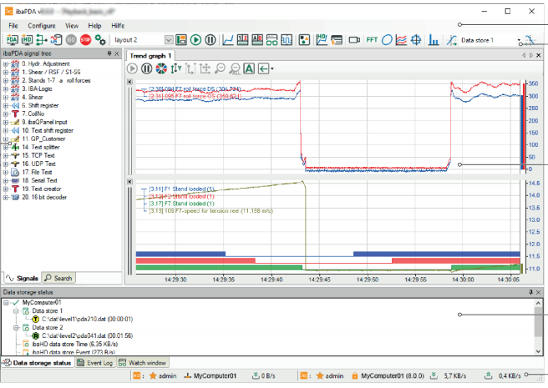Click the Start acquisition play icon in main toolbar
Viewport: 548px width, 388px height.
click(x=195, y=40)
